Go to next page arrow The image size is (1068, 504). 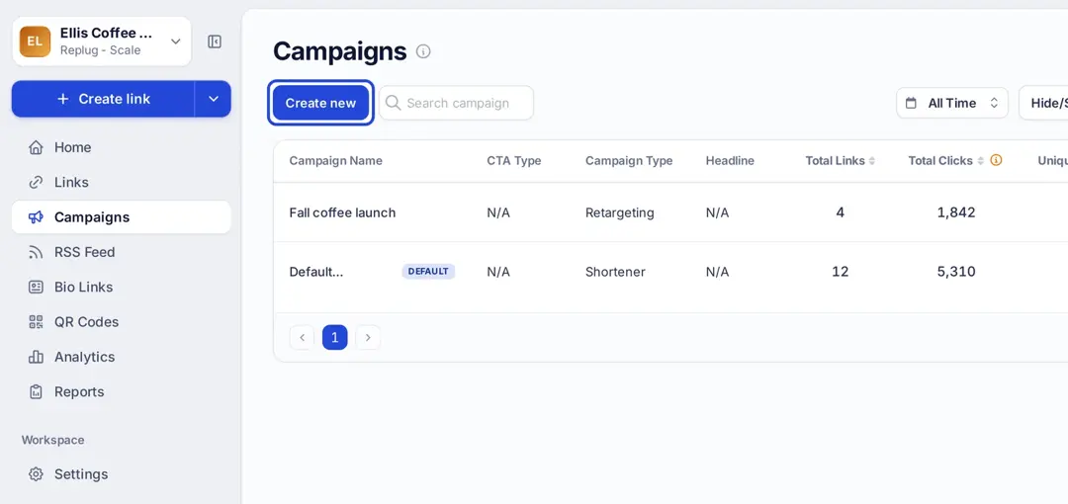point(368,337)
